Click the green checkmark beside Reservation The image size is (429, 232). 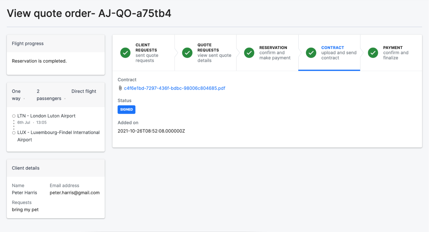(x=249, y=53)
